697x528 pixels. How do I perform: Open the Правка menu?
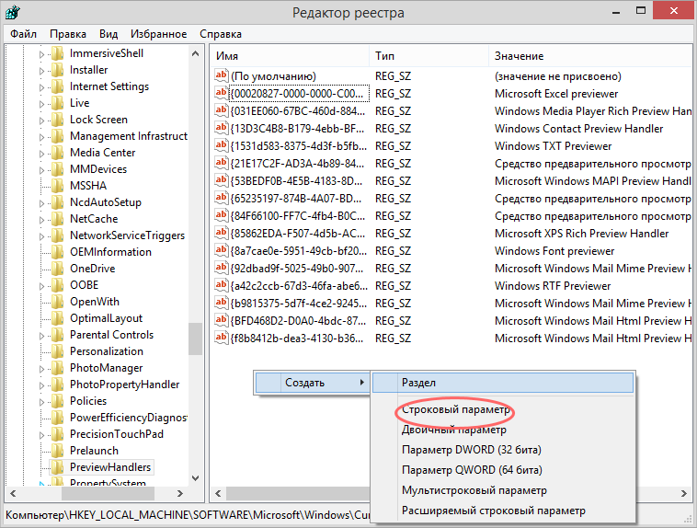click(68, 34)
